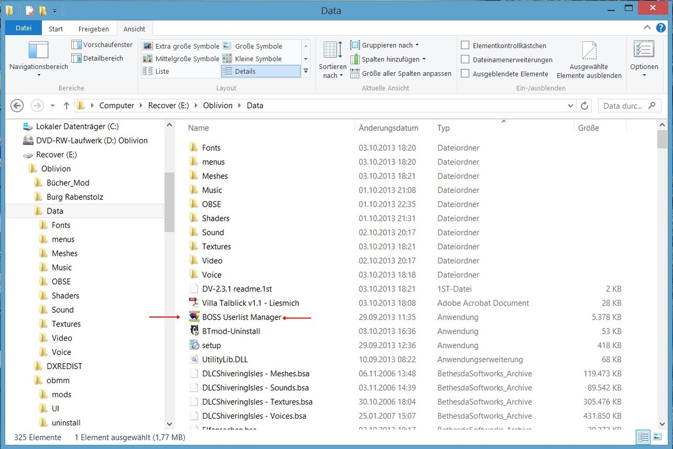Click the BOSS Userlist Manager application icon
The width and height of the screenshot is (673, 449).
[x=194, y=317]
